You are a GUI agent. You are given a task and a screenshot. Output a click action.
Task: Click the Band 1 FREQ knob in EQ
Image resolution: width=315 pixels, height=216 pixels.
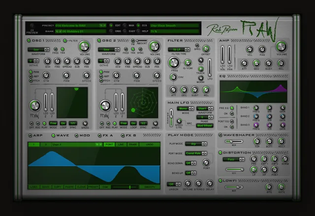[x=256, y=108]
